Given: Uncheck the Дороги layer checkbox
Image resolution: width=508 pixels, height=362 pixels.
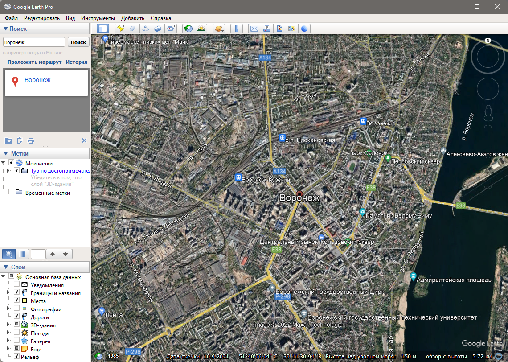Looking at the screenshot, I should click(16, 317).
